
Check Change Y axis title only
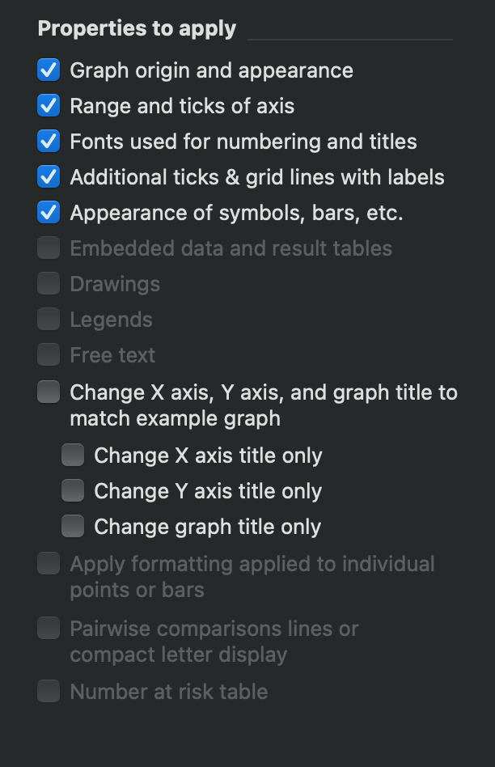[x=72, y=491]
